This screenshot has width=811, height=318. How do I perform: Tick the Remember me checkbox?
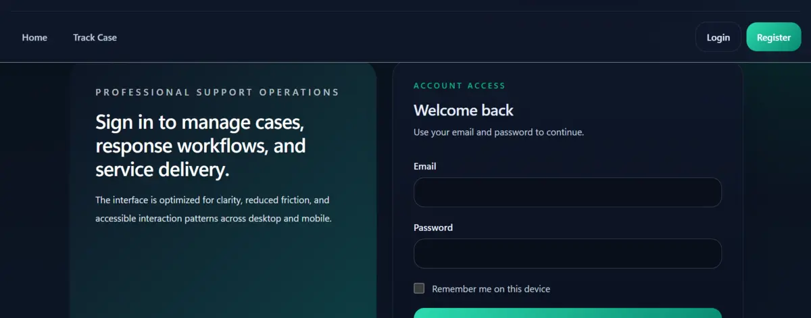(x=419, y=288)
